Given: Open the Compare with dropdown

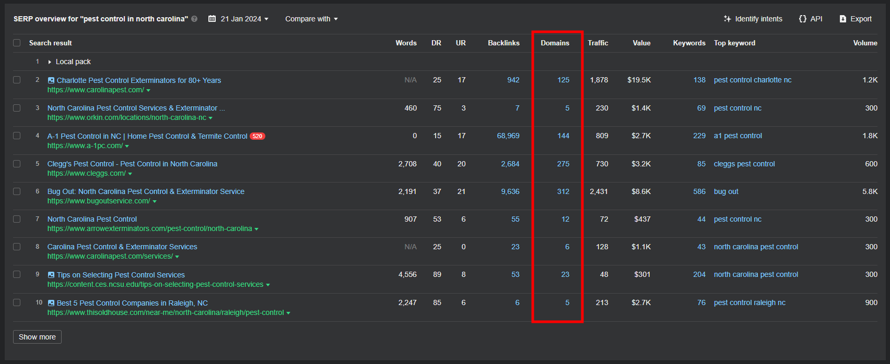Looking at the screenshot, I should [x=311, y=19].
